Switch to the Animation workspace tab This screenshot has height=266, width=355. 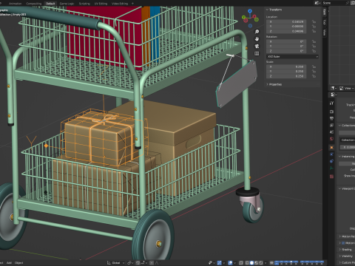click(15, 4)
